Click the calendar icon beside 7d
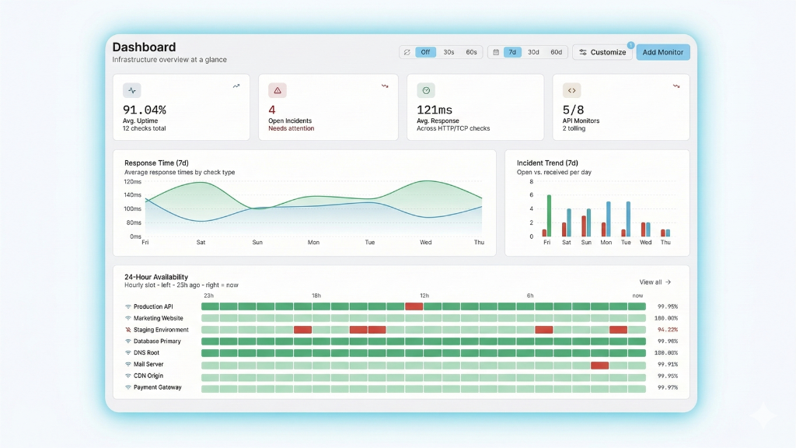Screen dimensions: 796x448 click(x=495, y=52)
